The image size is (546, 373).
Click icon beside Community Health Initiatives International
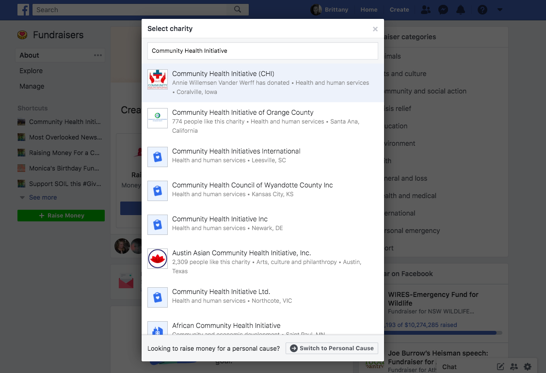pos(158,157)
